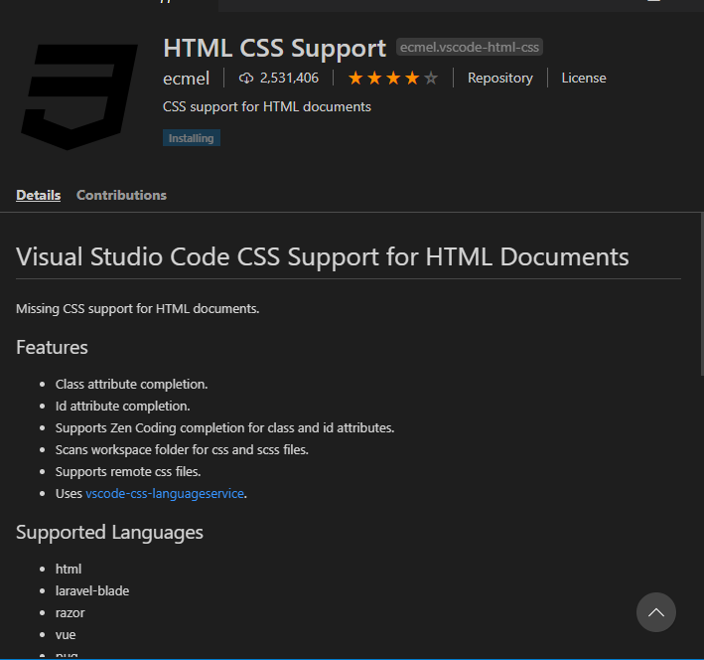Screen dimensions: 704x660
Task: Open the License link
Action: point(584,79)
